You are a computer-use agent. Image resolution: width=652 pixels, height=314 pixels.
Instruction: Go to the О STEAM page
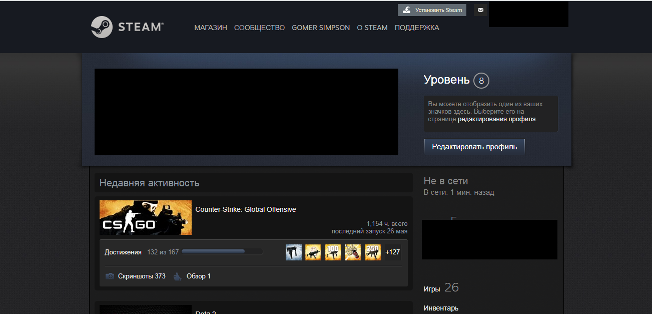point(372,28)
